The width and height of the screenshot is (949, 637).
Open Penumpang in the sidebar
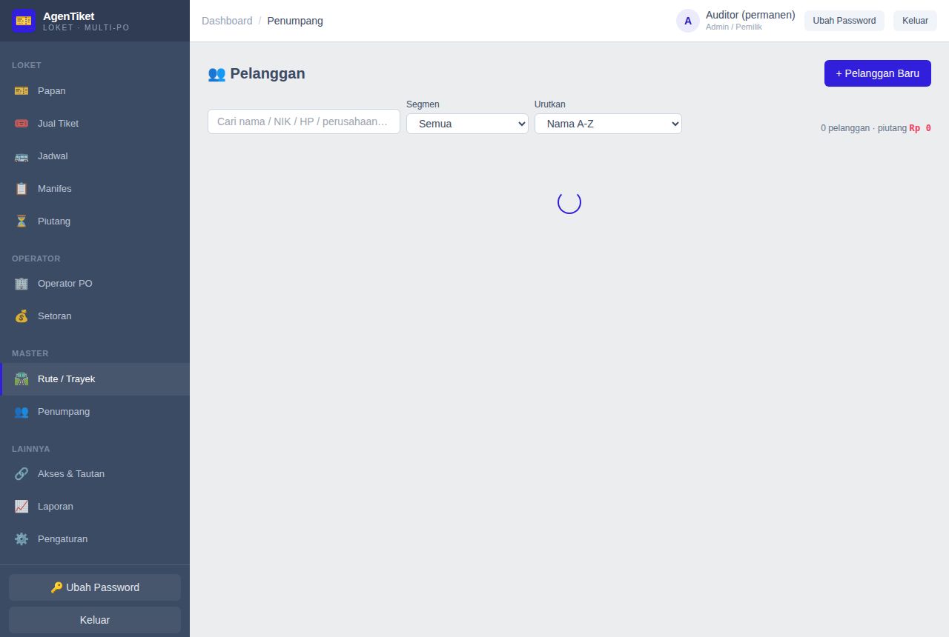(95, 411)
